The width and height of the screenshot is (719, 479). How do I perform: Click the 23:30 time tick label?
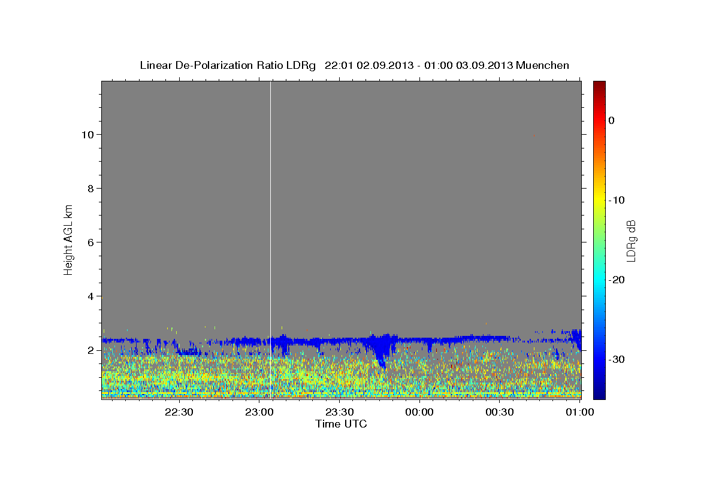(339, 412)
